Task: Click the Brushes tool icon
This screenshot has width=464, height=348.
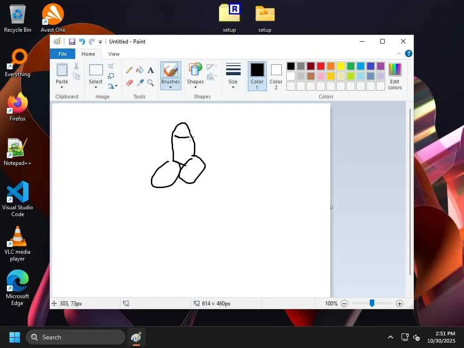Action: [x=170, y=70]
